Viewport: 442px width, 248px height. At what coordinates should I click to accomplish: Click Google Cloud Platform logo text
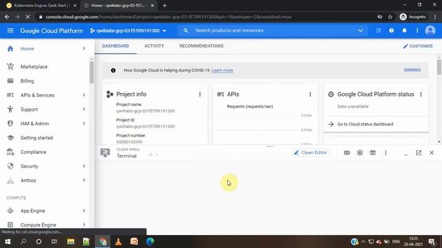pos(51,30)
